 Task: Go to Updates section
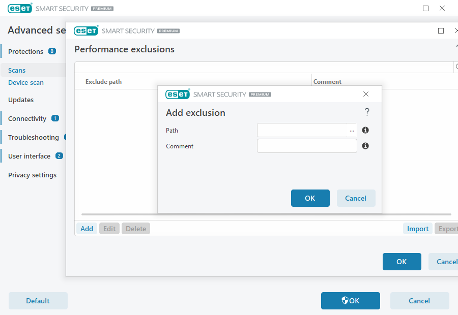(21, 100)
